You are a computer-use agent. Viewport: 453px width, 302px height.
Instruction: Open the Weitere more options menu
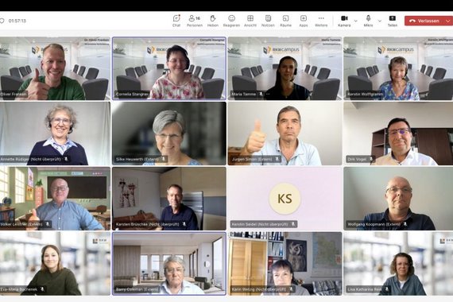[321, 21]
